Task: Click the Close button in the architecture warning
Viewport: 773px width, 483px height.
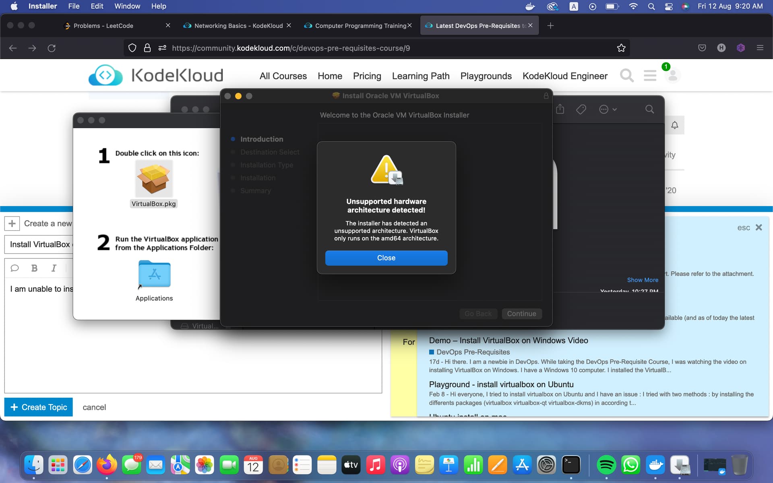Action: tap(386, 258)
